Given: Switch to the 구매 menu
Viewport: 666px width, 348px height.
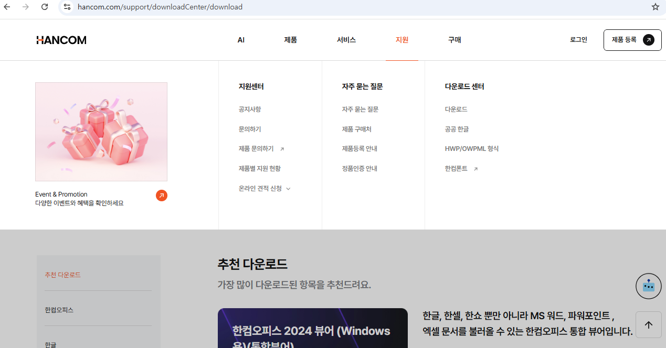Looking at the screenshot, I should [454, 40].
